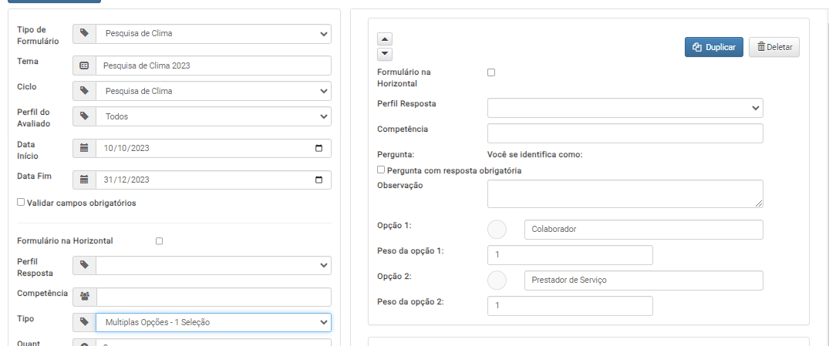Check Formulário na Horizontal in the left panel
829x346 pixels.
point(159,241)
